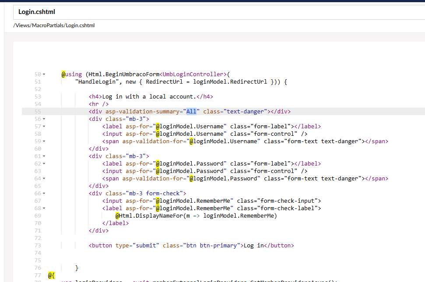Click the RememberMe input tag on line 67

(x=211, y=201)
